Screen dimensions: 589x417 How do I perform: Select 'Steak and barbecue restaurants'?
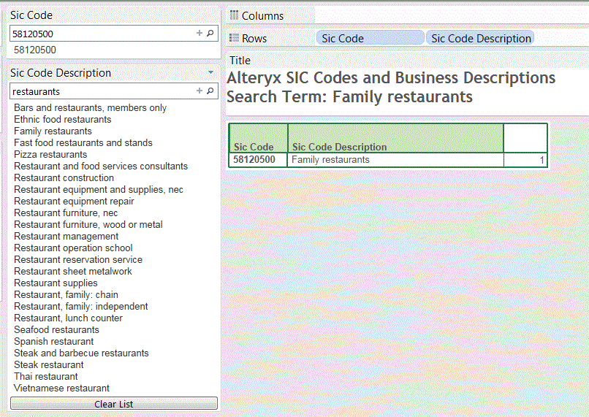(81, 353)
